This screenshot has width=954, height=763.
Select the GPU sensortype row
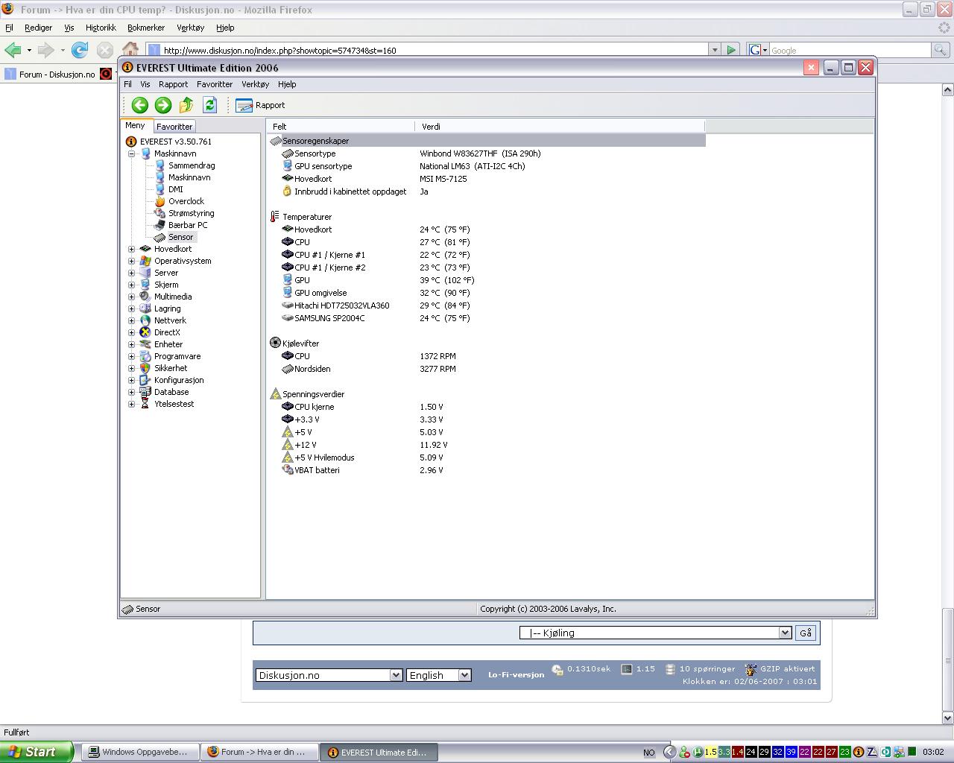[x=486, y=166]
